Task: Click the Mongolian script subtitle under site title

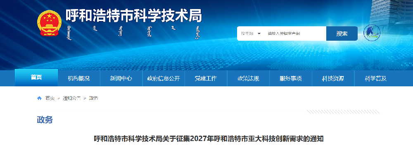Action: [x=133, y=32]
